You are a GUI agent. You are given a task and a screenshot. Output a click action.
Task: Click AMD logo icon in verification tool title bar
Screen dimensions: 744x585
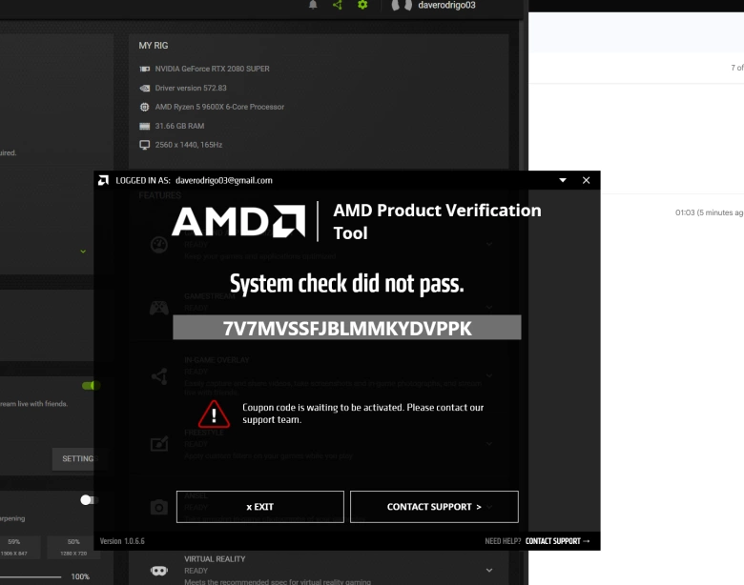pos(103,180)
